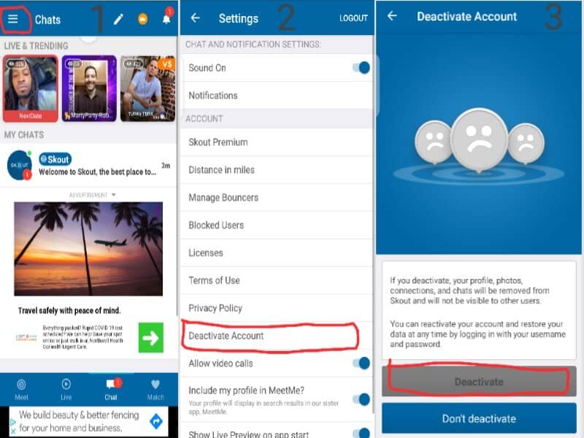Open Terms of Use
Screen dimensions: 584x438
tap(277, 280)
